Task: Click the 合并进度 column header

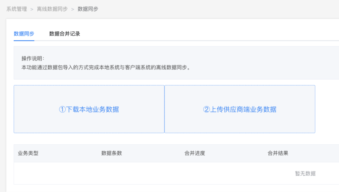Action: pos(195,153)
